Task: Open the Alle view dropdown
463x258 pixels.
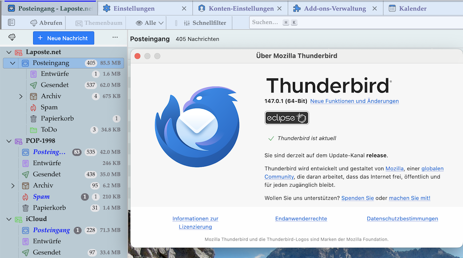Action: [x=149, y=23]
